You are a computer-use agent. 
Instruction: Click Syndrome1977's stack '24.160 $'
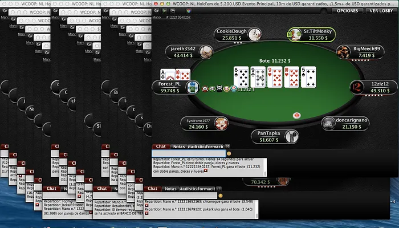click(x=198, y=127)
